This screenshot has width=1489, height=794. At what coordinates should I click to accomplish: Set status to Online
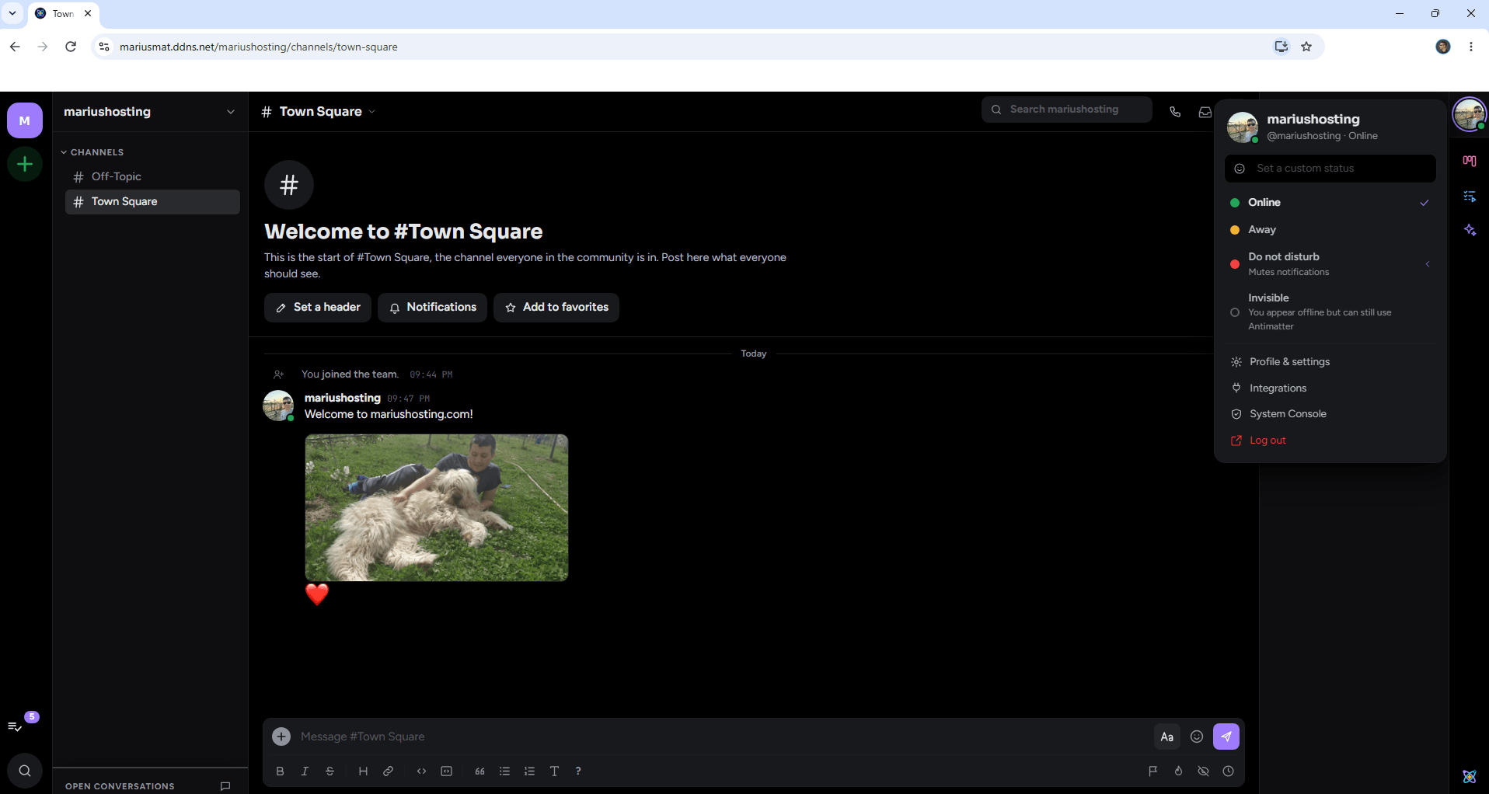point(1330,203)
